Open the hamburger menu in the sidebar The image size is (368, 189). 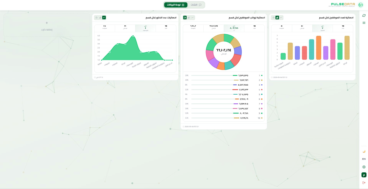pyautogui.click(x=364, y=23)
